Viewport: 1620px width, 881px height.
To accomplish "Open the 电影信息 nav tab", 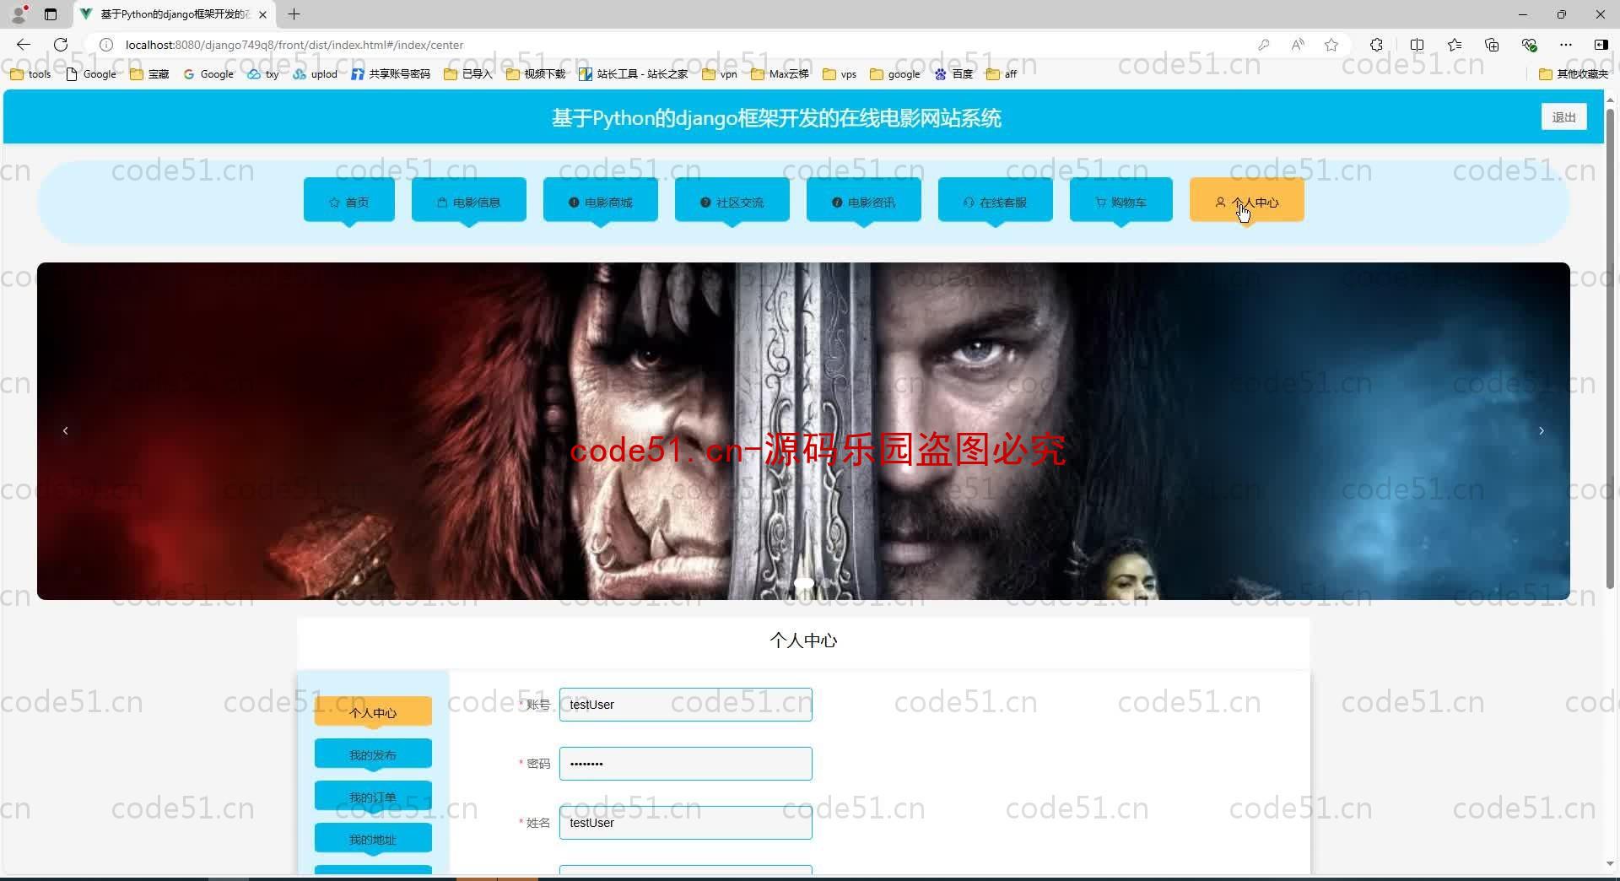I will coord(469,202).
